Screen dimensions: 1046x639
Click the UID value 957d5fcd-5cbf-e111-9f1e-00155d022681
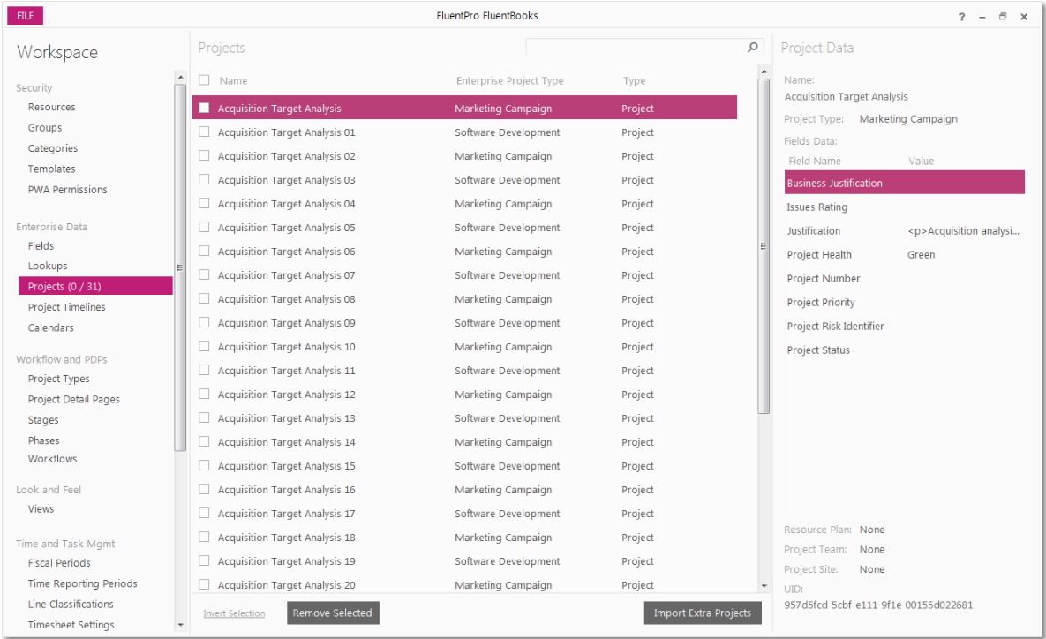pos(878,605)
